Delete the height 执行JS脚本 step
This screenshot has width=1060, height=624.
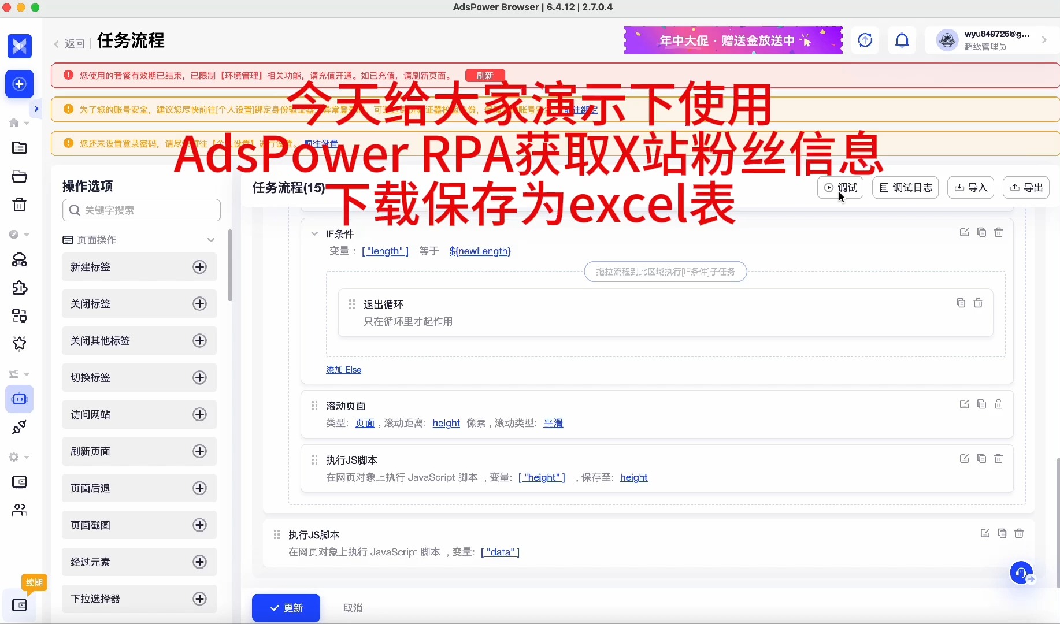(x=999, y=458)
